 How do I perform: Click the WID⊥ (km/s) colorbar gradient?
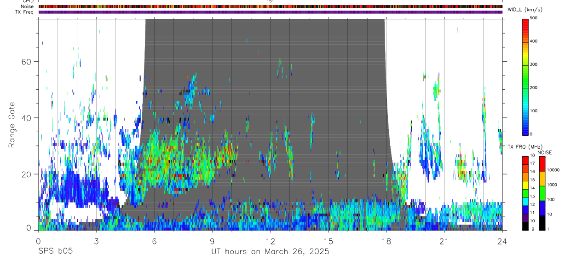526,76
